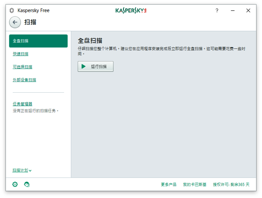The image size is (262, 198).
Task: Choose 外部设备扫描 in the sidebar
Action: [24, 80]
